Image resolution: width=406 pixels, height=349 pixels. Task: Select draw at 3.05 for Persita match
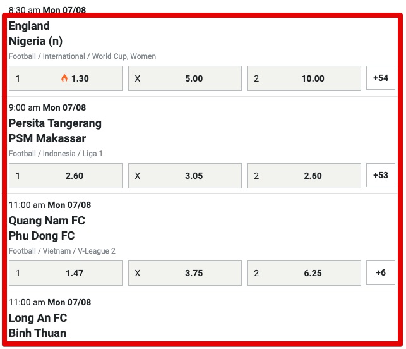click(x=185, y=176)
